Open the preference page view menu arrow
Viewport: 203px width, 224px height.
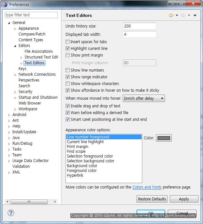tap(195, 15)
